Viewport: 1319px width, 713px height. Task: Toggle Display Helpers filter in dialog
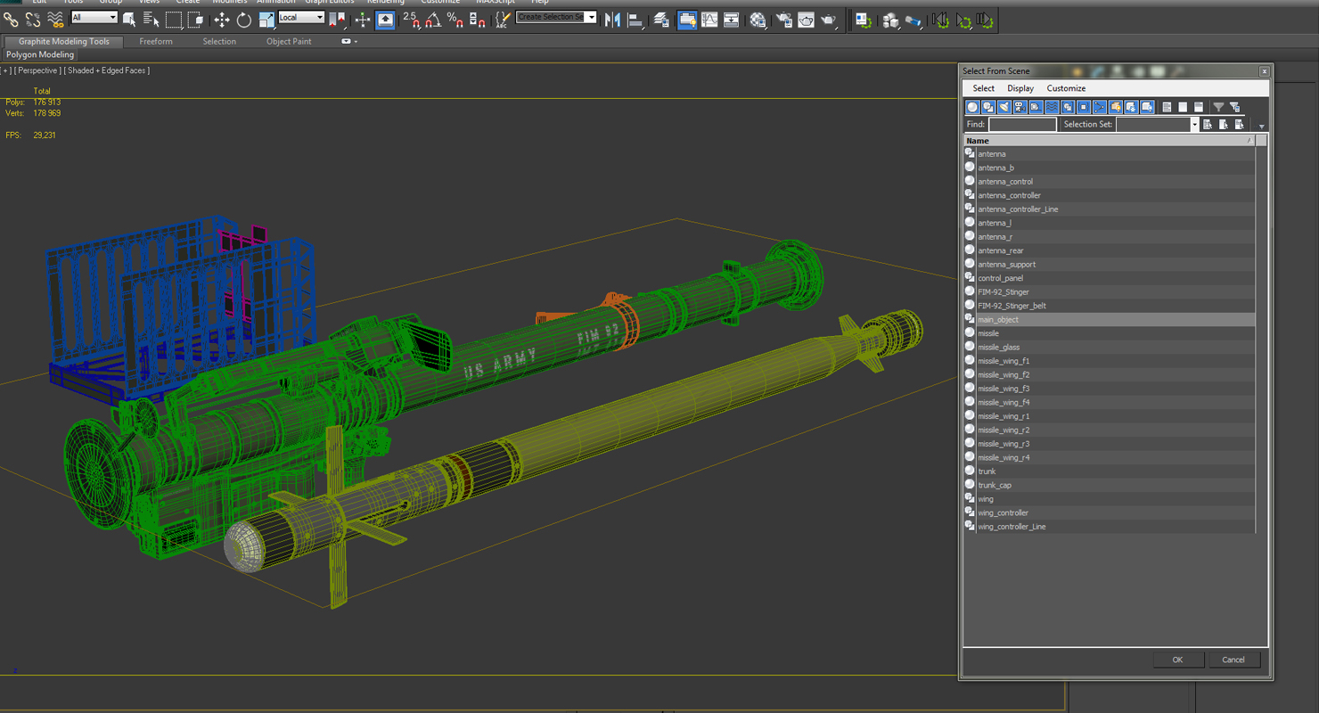[1036, 107]
